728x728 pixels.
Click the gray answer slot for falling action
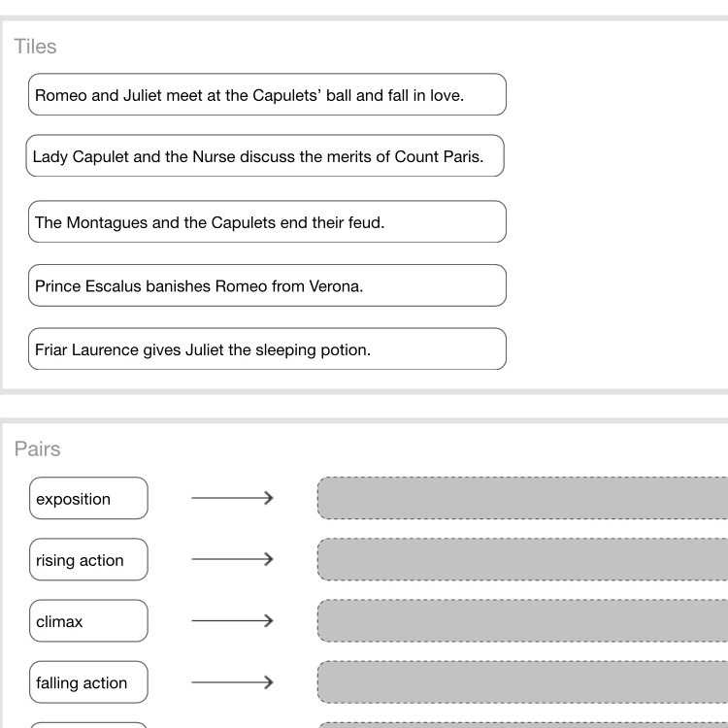pyautogui.click(x=522, y=682)
